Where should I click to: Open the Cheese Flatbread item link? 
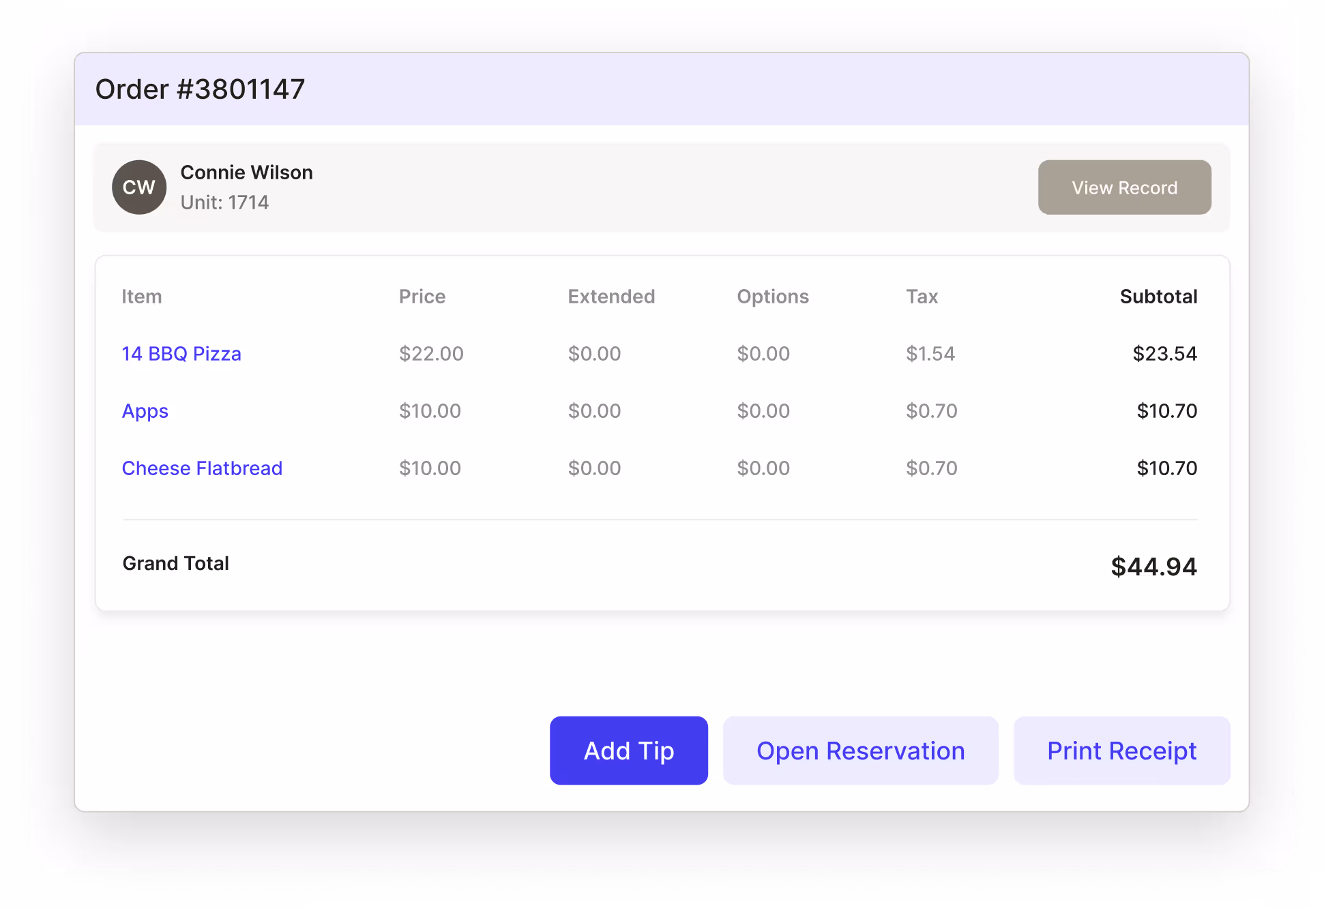pyautogui.click(x=202, y=468)
